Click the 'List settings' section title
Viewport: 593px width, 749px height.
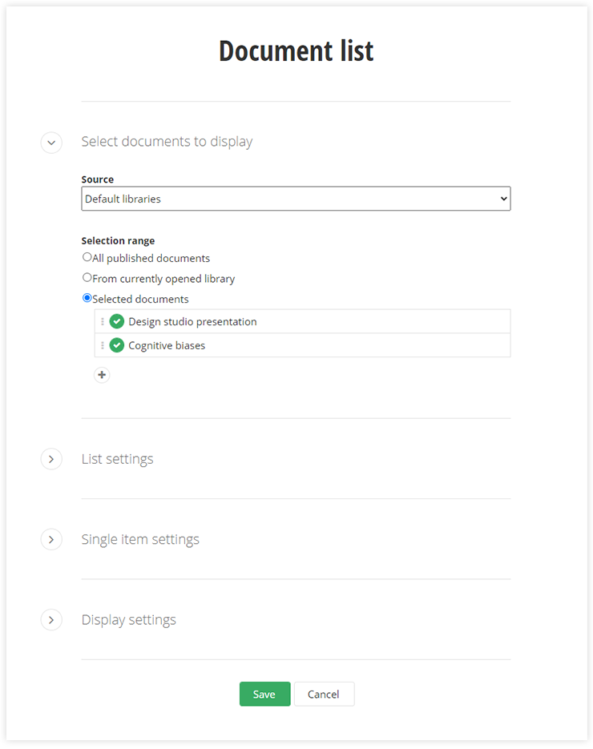pos(117,459)
